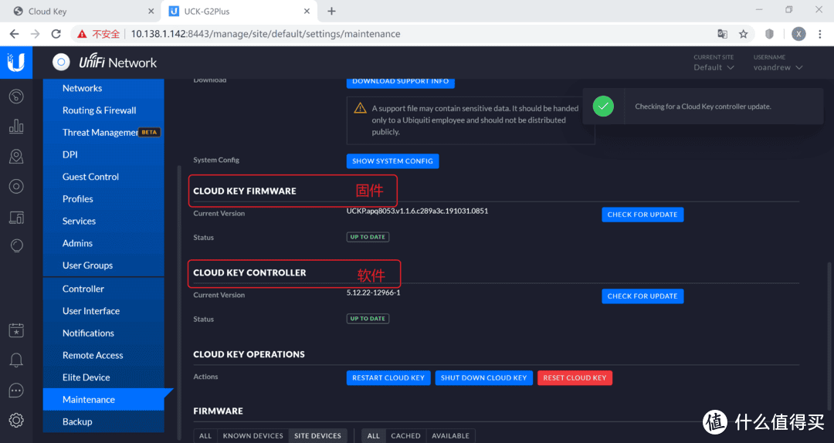The height and width of the screenshot is (443, 834).
Task: Click red Reset Cloud Key button
Action: point(575,378)
